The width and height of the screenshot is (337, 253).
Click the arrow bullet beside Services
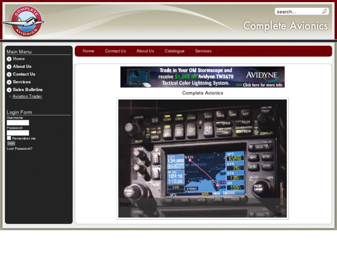(9, 82)
